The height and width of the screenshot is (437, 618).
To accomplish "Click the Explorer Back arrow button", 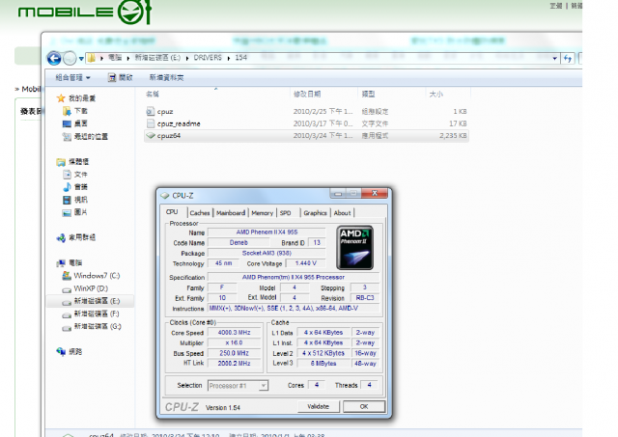I will tap(54, 58).
